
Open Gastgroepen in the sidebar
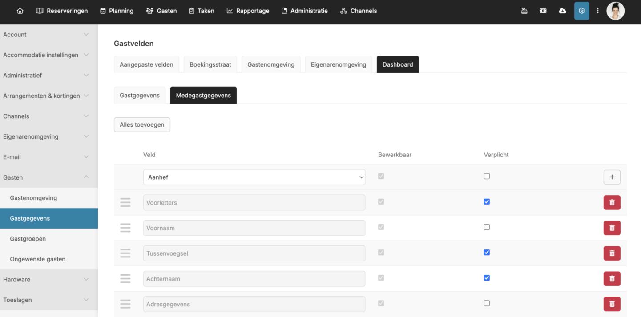point(28,239)
